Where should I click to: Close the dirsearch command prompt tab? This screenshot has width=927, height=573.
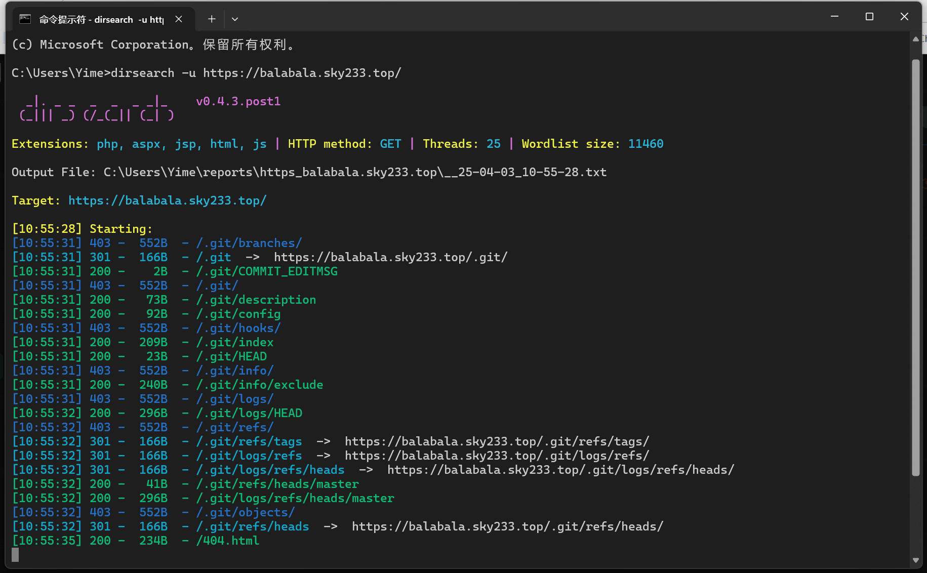179,19
